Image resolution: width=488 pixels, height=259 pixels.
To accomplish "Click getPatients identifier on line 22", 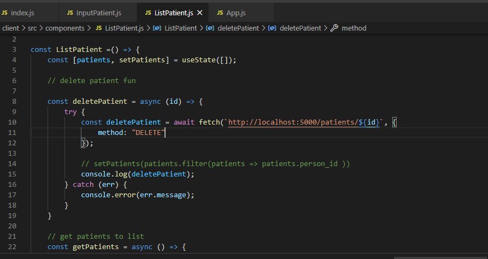I will click(96, 246).
